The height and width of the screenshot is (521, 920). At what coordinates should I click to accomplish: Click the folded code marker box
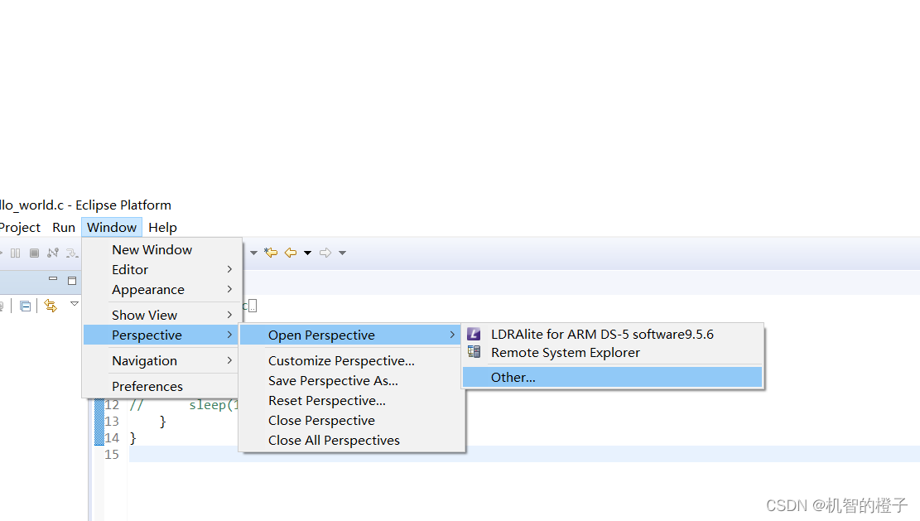253,306
